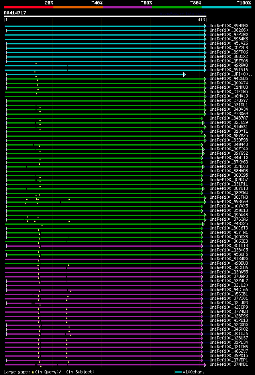Click the white query sequence bar
The width and height of the screenshot is (255, 375).
click(x=105, y=16)
